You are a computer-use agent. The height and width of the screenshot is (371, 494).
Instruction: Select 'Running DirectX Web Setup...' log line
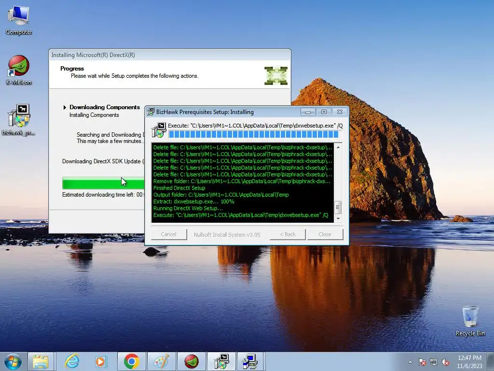pos(188,208)
